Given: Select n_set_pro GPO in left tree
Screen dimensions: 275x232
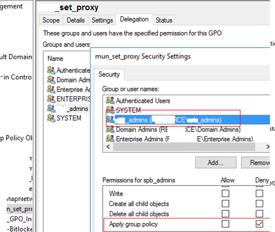Looking at the screenshot, I should [19, 209].
